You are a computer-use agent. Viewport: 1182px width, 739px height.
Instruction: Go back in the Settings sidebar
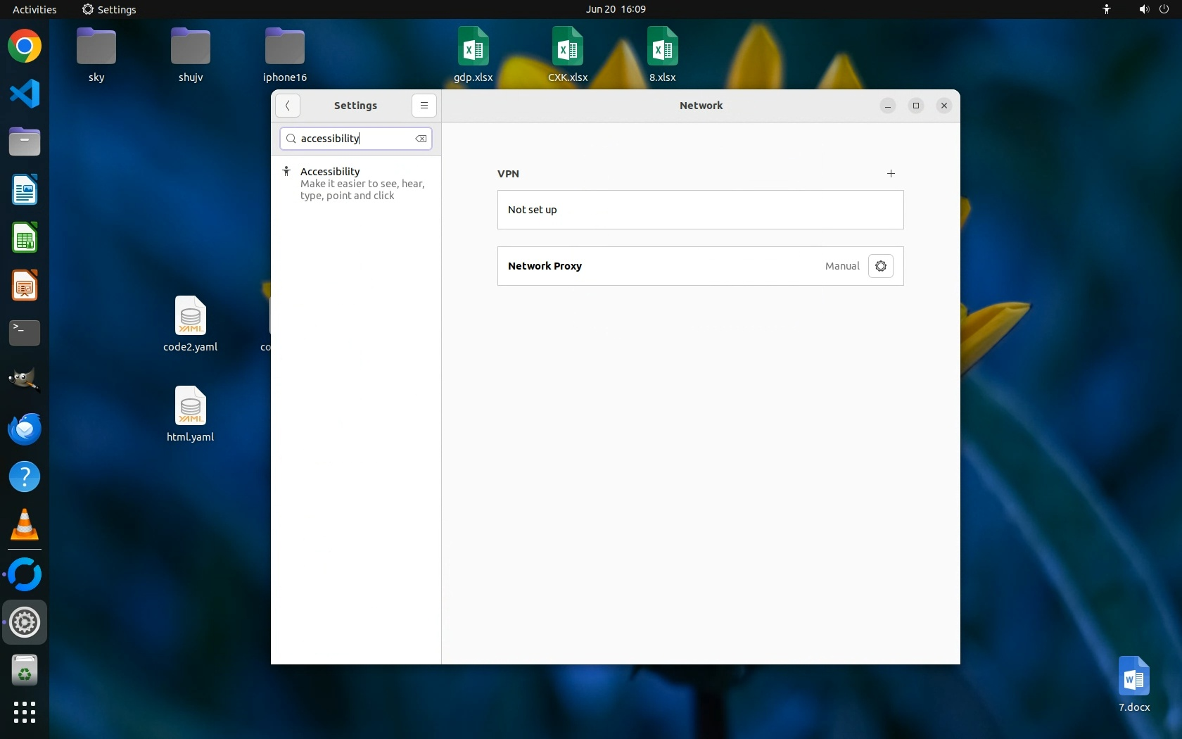pyautogui.click(x=288, y=106)
